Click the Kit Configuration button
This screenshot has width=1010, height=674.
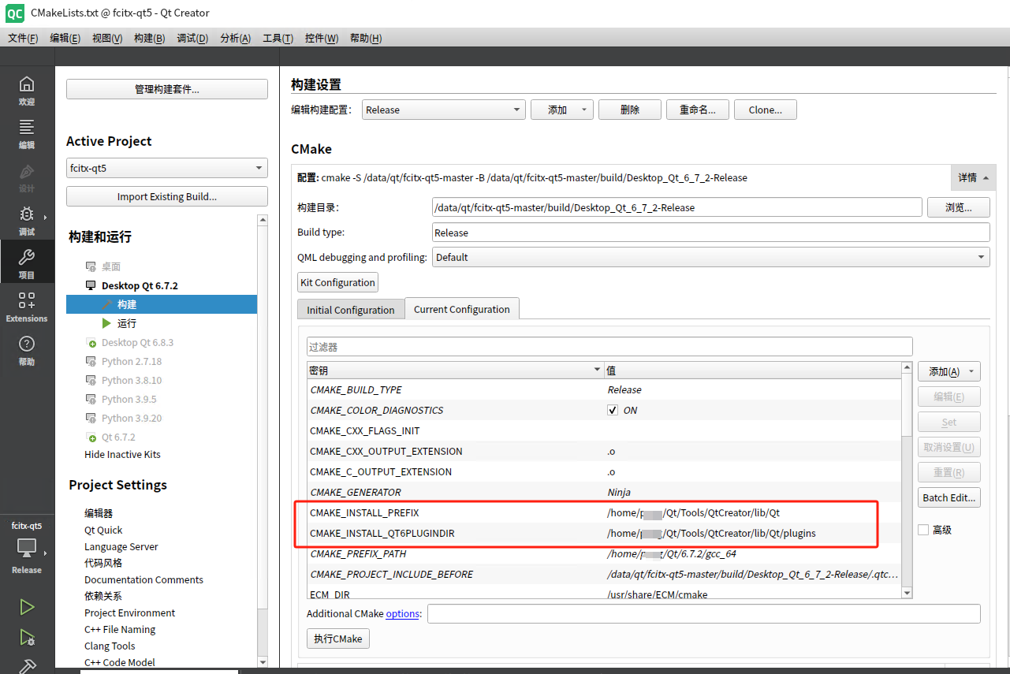(x=338, y=282)
